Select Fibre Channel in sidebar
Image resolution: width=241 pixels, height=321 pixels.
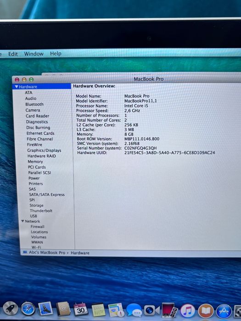coord(40,139)
